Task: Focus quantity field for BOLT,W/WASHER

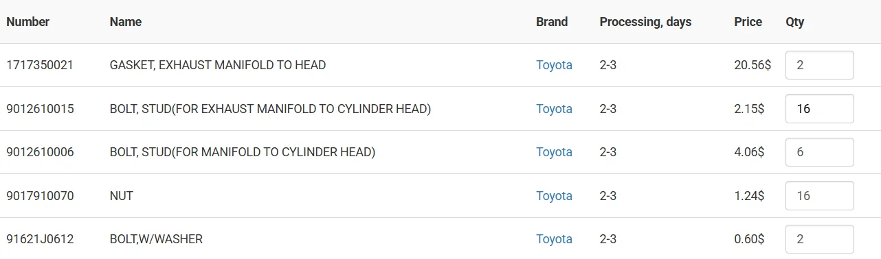Action: pyautogui.click(x=820, y=239)
